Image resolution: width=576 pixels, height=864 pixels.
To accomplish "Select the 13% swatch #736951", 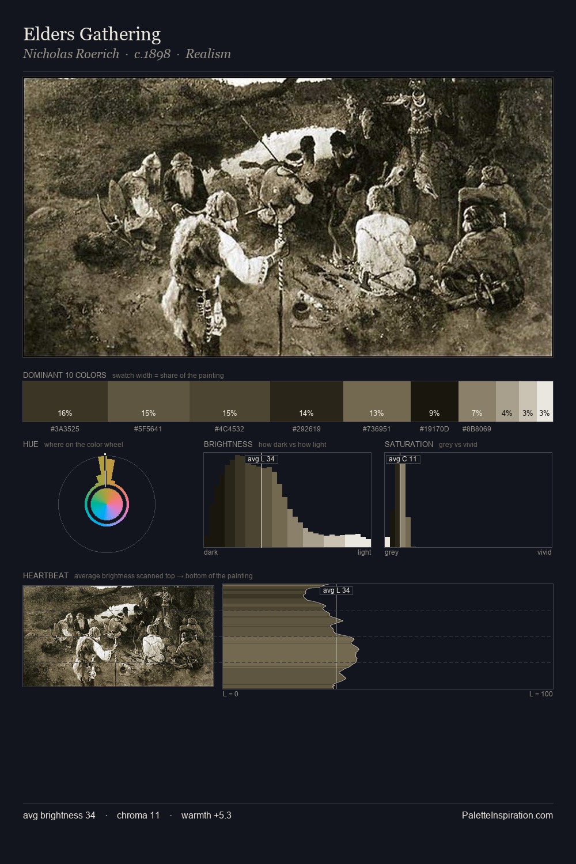I will pos(377,401).
